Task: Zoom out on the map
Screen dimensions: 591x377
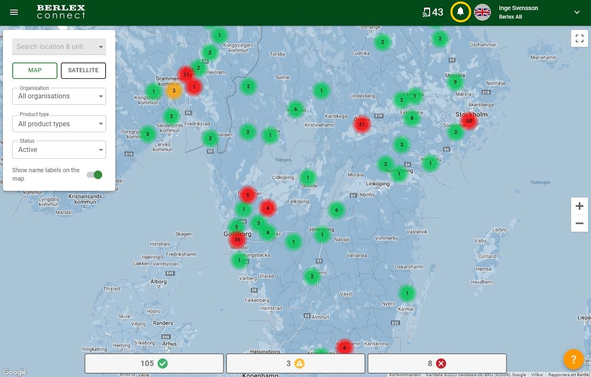Action: tap(579, 224)
